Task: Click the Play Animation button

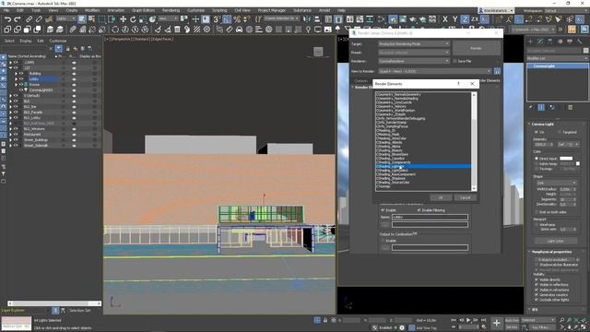Action: point(468,320)
